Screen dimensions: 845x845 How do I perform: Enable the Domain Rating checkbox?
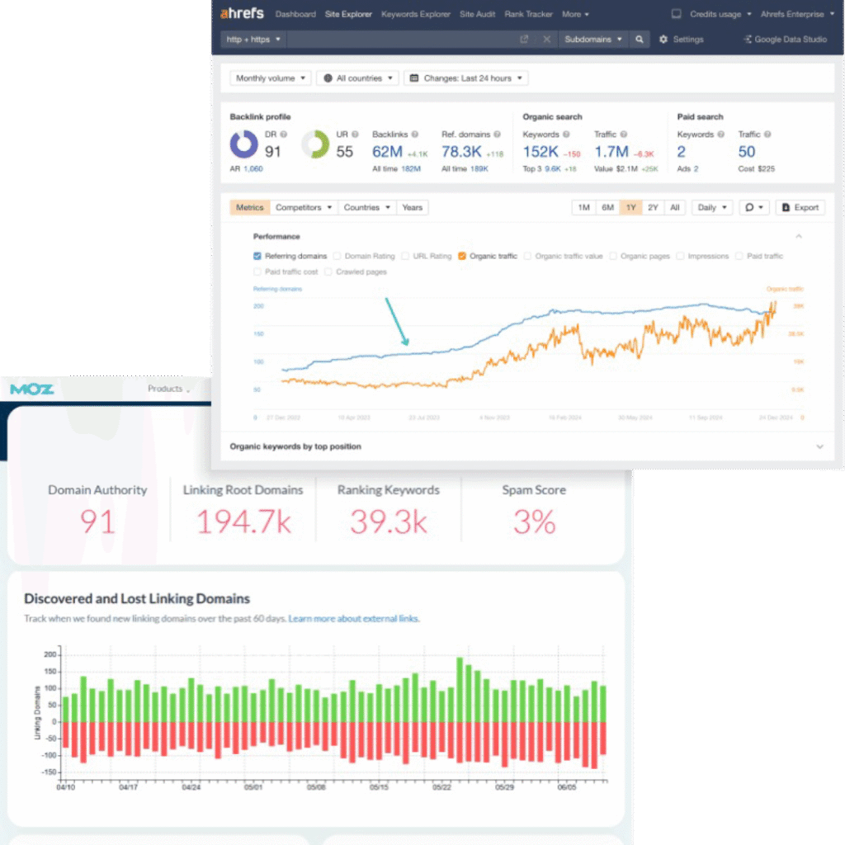click(x=338, y=257)
